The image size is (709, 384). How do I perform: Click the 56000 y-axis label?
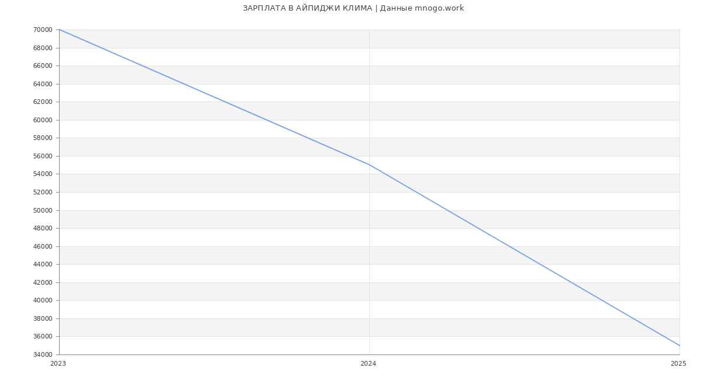[43, 156]
